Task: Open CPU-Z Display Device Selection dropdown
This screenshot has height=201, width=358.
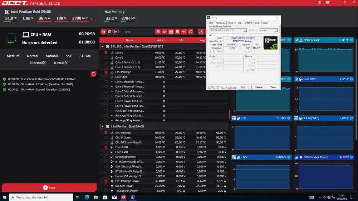Action: click(245, 30)
